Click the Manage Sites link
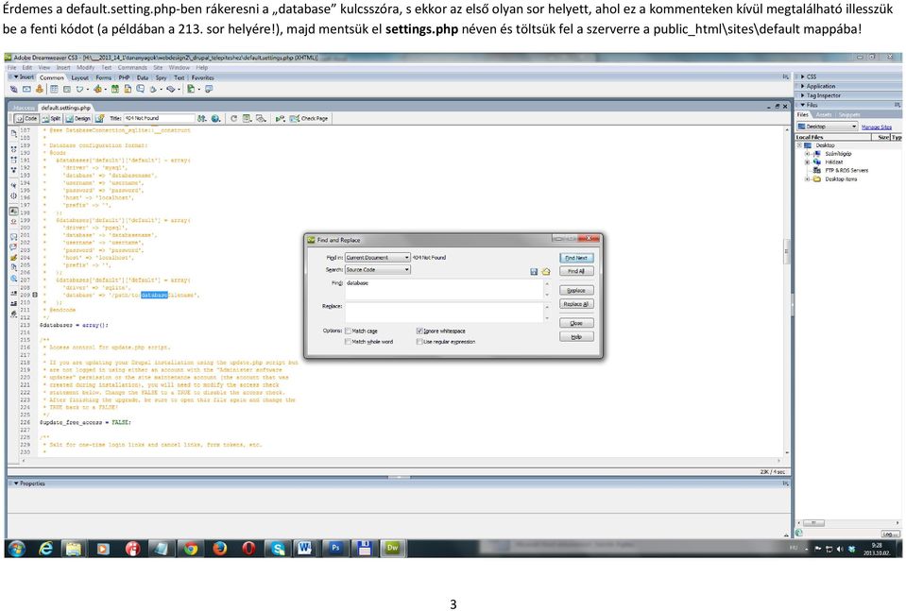906x611 pixels. tap(876, 127)
